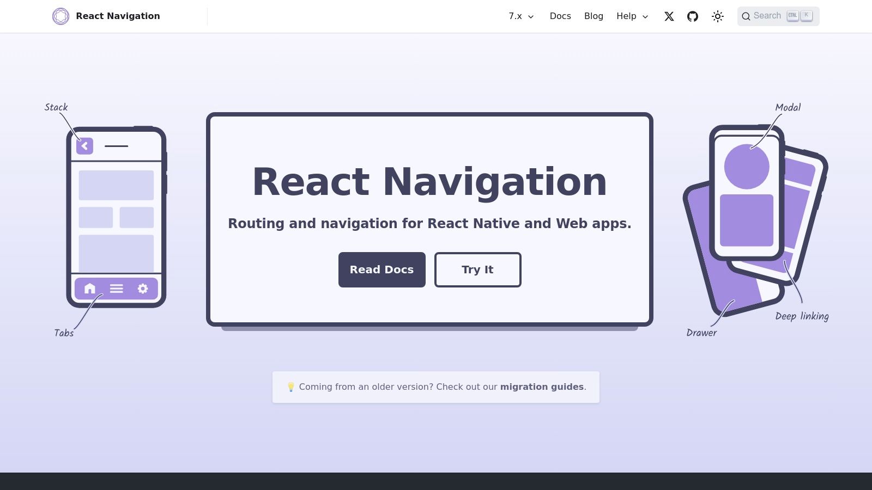872x490 pixels.
Task: Click the Search input field
Action: pyautogui.click(x=768, y=16)
